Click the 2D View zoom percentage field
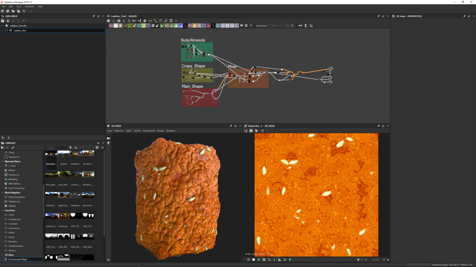Image resolution: width=476 pixels, height=267 pixels. [x=375, y=260]
